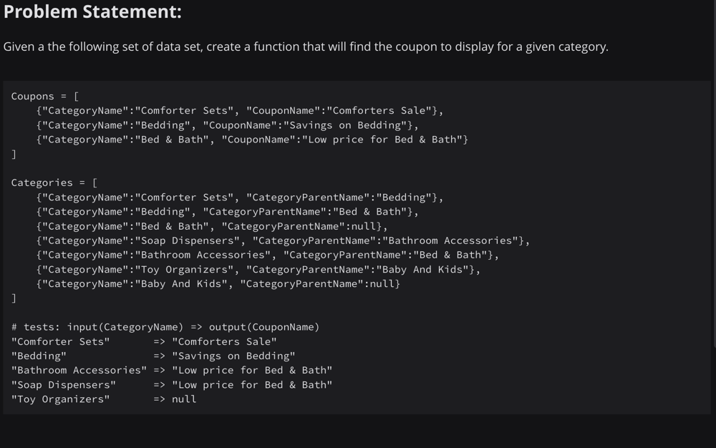
Task: Click the "Problem Statement:" heading
Action: (x=92, y=12)
